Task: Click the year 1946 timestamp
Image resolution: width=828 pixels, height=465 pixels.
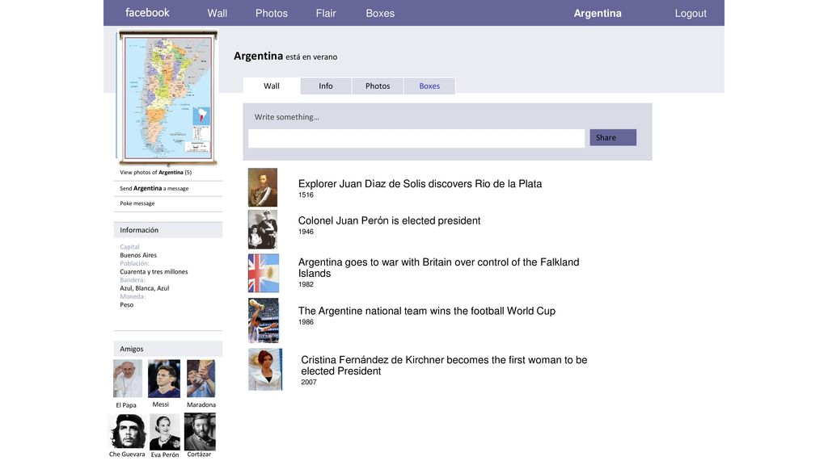Action: coord(306,232)
